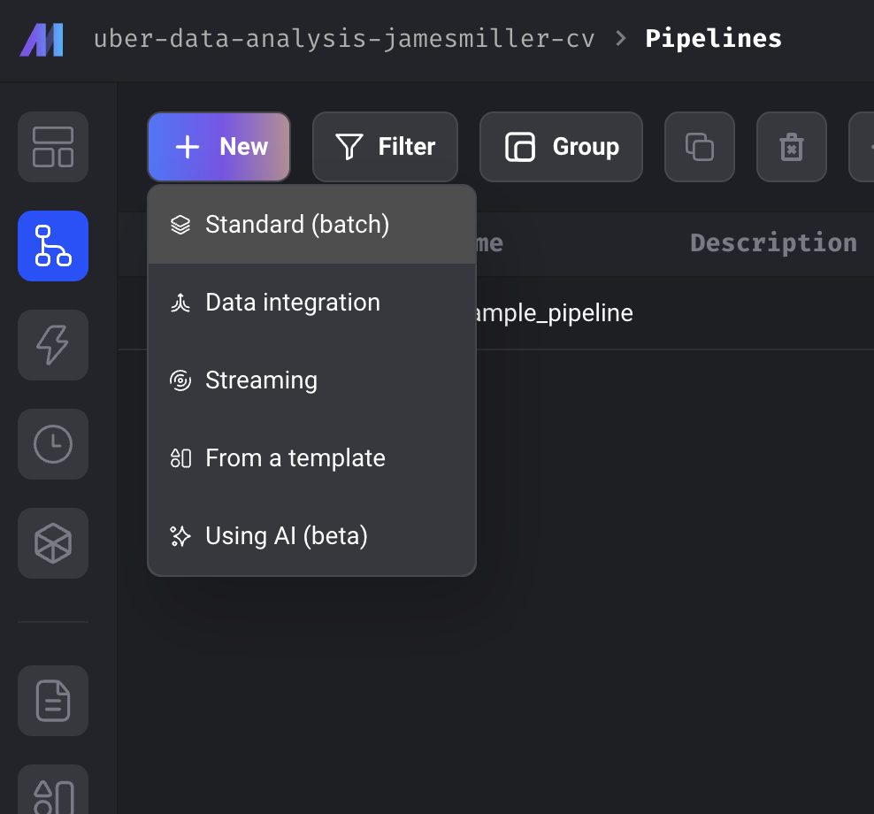874x814 pixels.
Task: Choose Data integration from menu
Action: coord(292,303)
